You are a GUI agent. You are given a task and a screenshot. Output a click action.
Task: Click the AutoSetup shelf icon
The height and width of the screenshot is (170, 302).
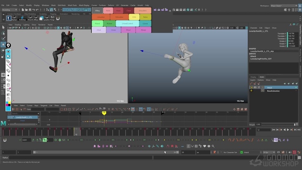[x=23, y=18]
